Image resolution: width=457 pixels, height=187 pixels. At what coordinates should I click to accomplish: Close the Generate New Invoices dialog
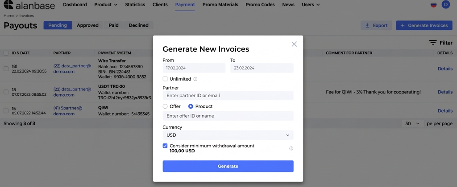pos(294,44)
